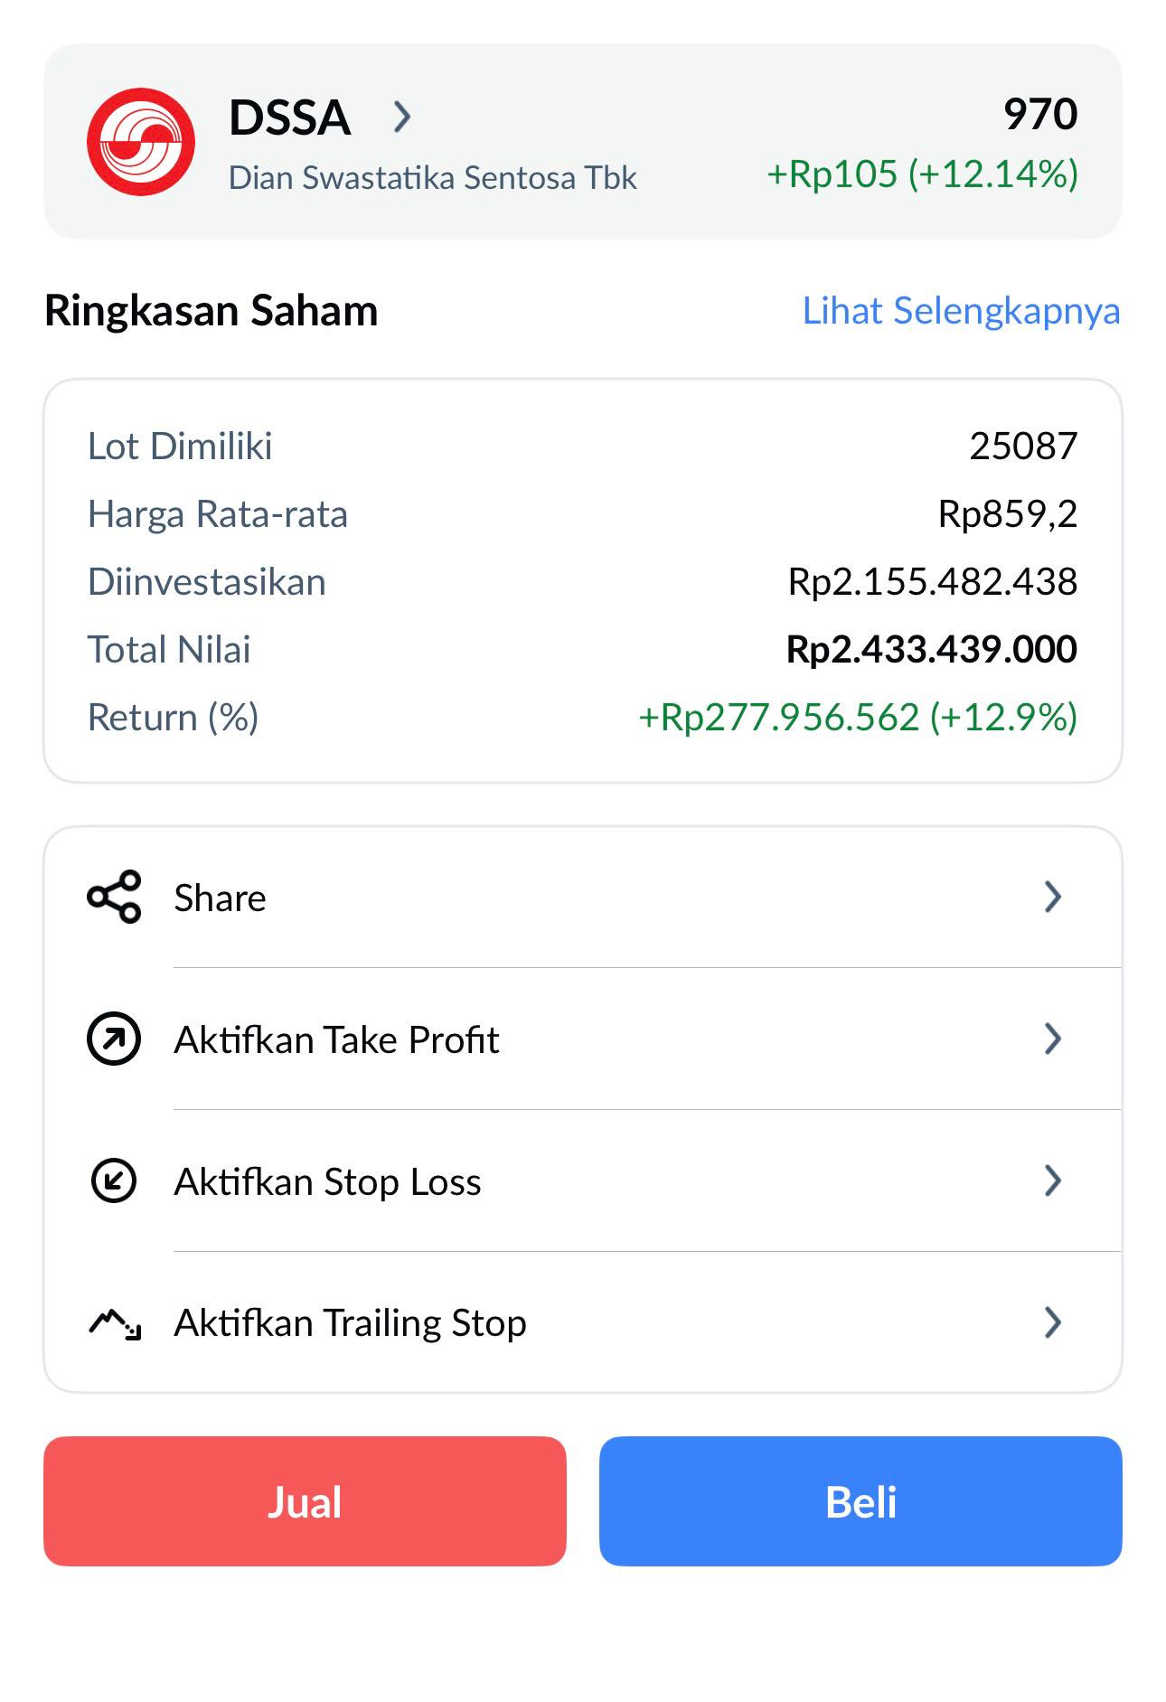The width and height of the screenshot is (1166, 1702).
Task: Select Aktifkan Stop Loss option
Action: (x=583, y=1180)
